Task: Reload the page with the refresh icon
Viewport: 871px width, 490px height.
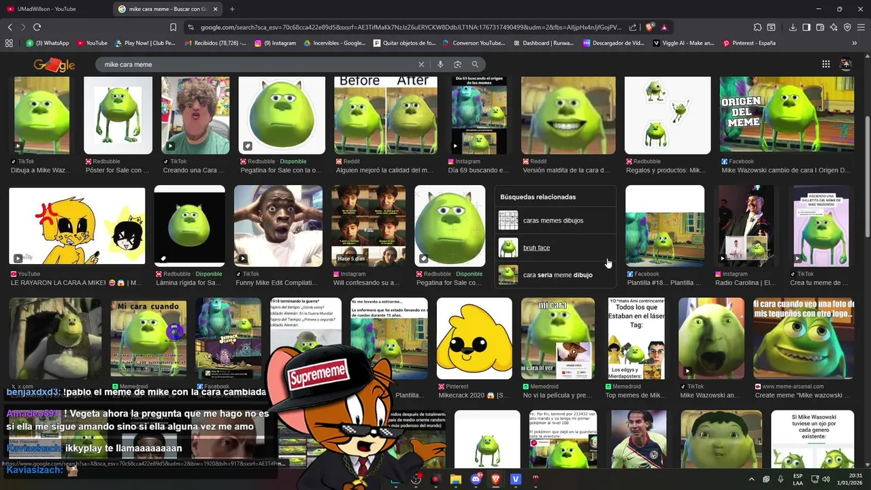Action: [x=37, y=27]
